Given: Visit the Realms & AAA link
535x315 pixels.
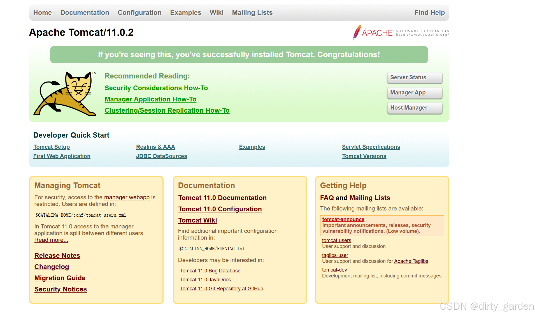Looking at the screenshot, I should tap(155, 147).
